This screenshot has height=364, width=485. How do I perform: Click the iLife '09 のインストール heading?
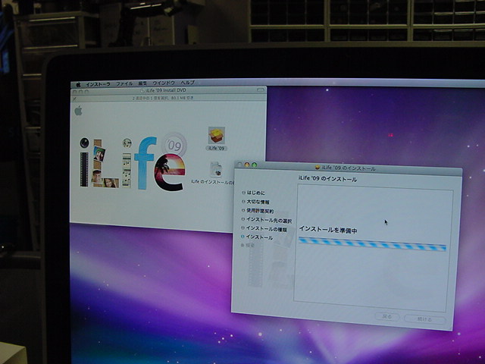(327, 179)
